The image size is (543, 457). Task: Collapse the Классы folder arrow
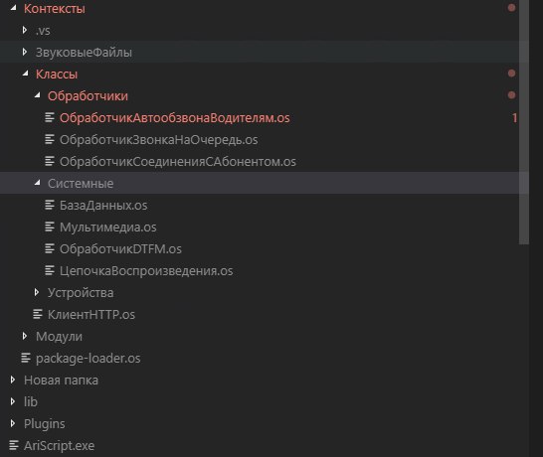[x=25, y=74]
